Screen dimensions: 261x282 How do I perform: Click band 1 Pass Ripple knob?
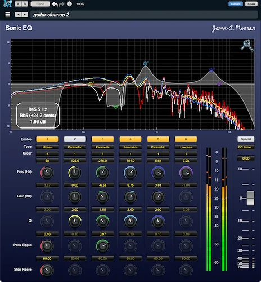point(47,246)
